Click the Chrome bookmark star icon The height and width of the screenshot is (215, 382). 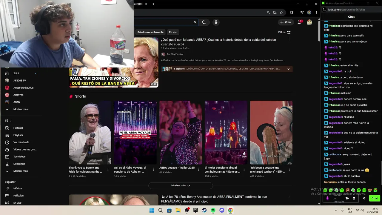[281, 13]
